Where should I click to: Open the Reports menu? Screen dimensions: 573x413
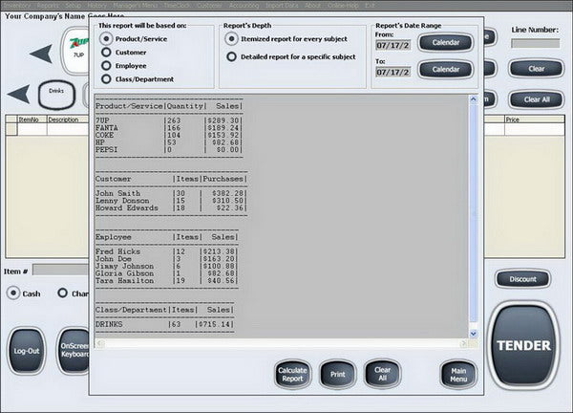(48, 6)
